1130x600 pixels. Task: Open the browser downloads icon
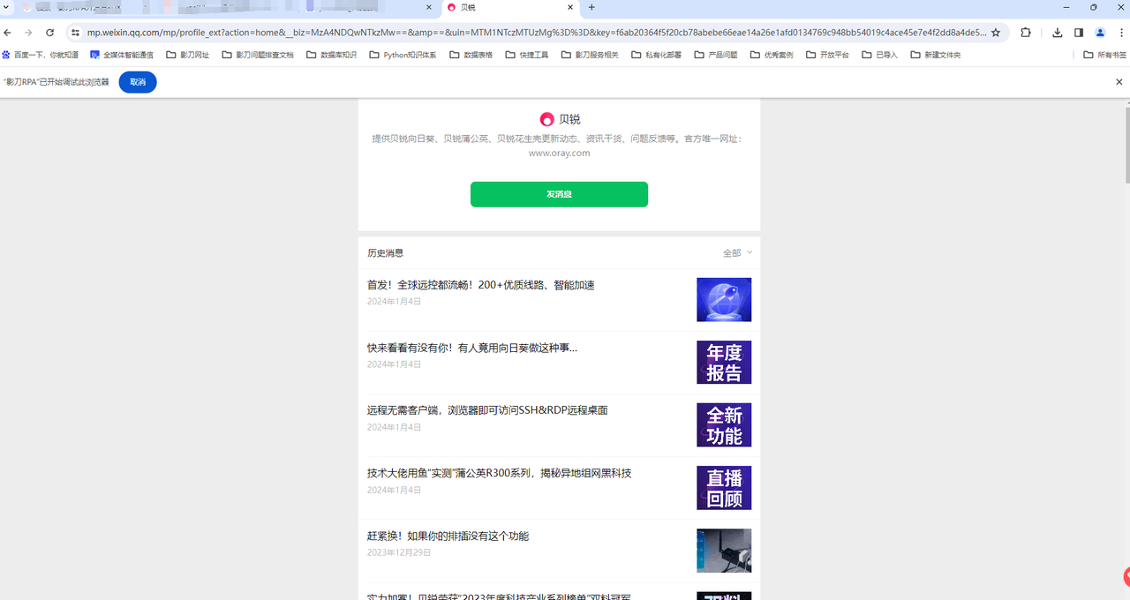[x=1058, y=33]
